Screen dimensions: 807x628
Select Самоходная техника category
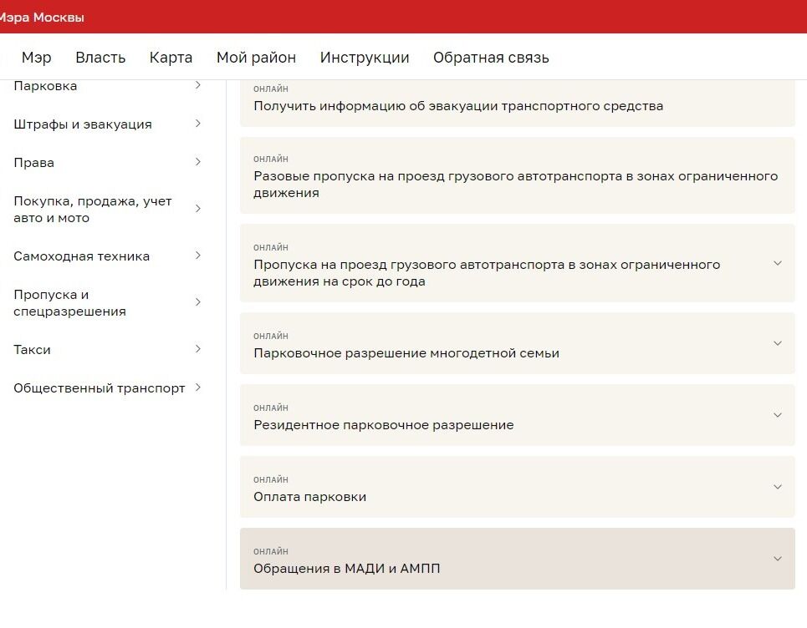(x=82, y=256)
